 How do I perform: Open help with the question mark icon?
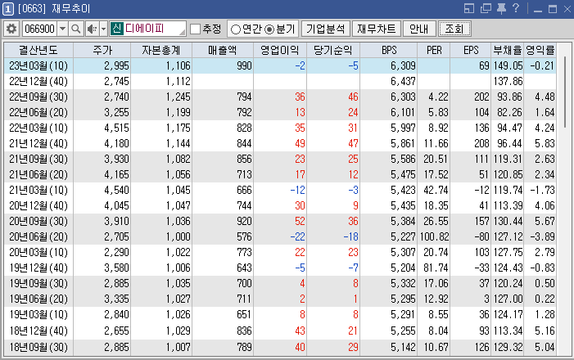coord(516,8)
